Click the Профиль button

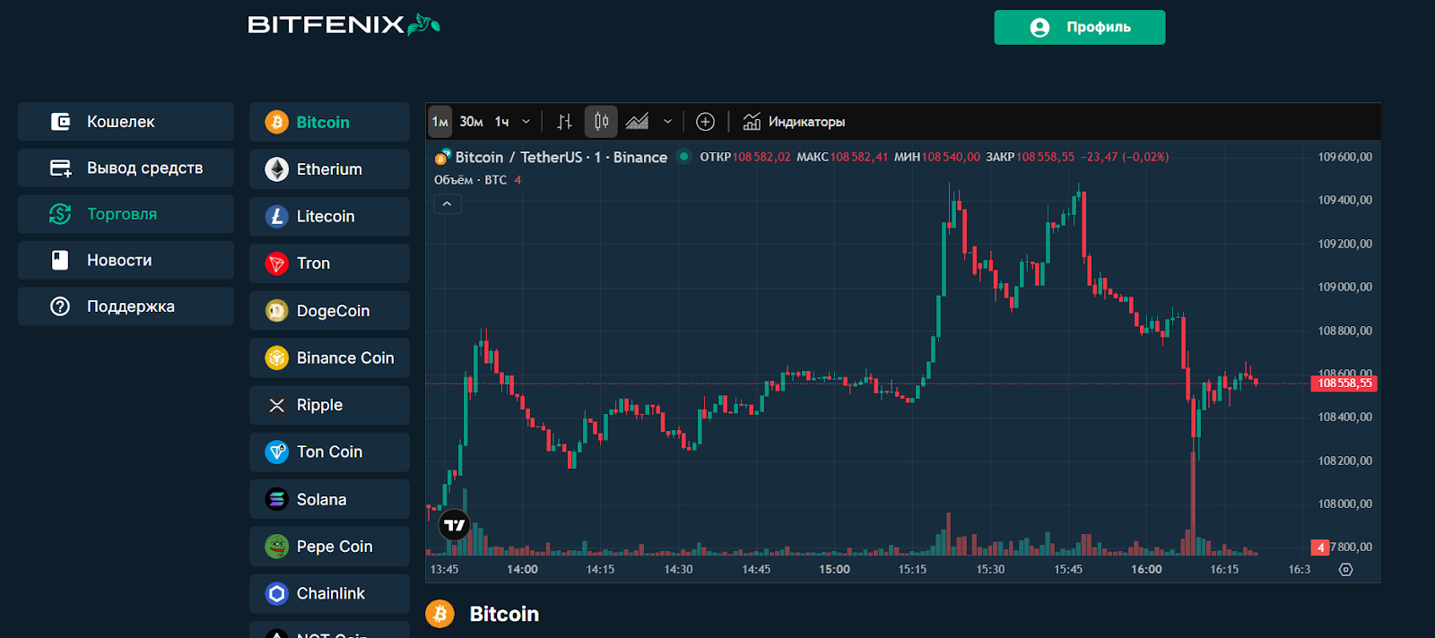click(x=1079, y=28)
